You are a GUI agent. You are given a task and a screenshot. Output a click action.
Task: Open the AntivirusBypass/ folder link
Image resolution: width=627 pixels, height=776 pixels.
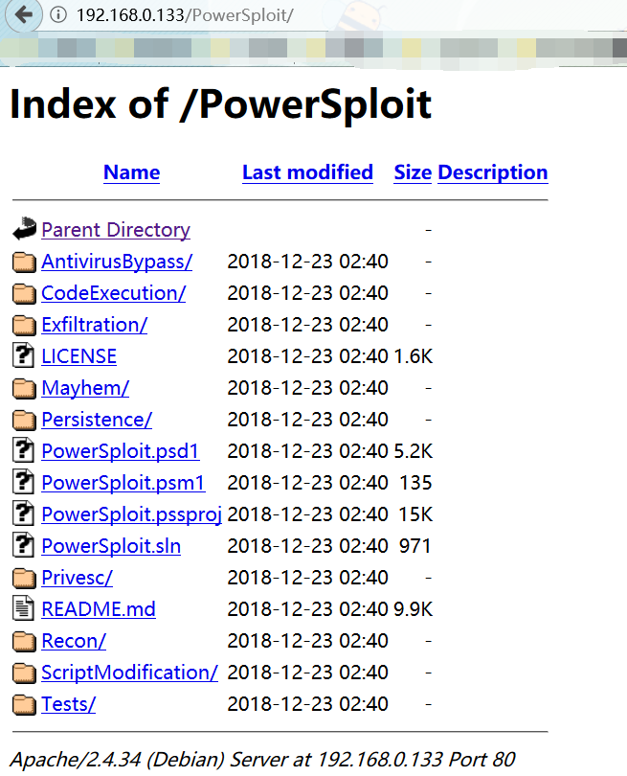pos(117,262)
